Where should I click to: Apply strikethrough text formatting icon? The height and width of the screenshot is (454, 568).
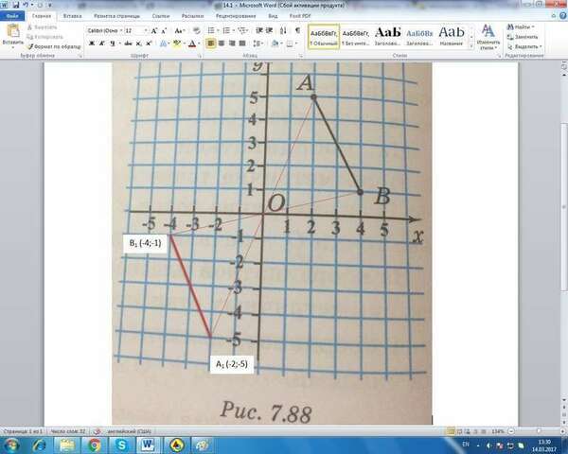pyautogui.click(x=128, y=44)
